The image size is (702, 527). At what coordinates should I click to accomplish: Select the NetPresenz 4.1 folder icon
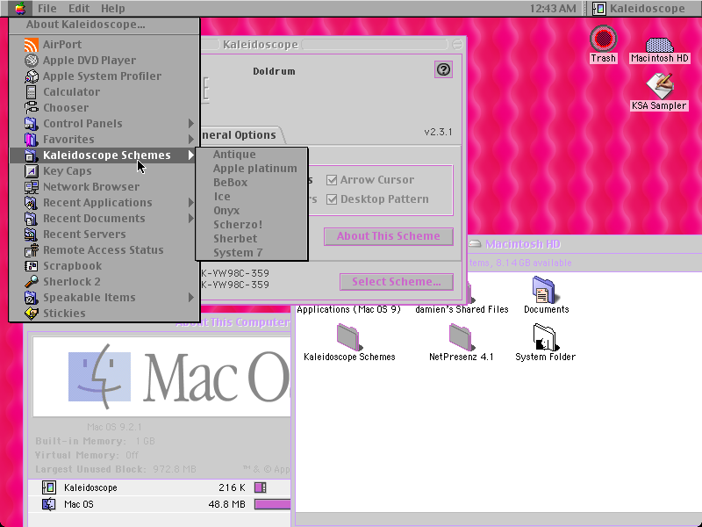(x=462, y=337)
